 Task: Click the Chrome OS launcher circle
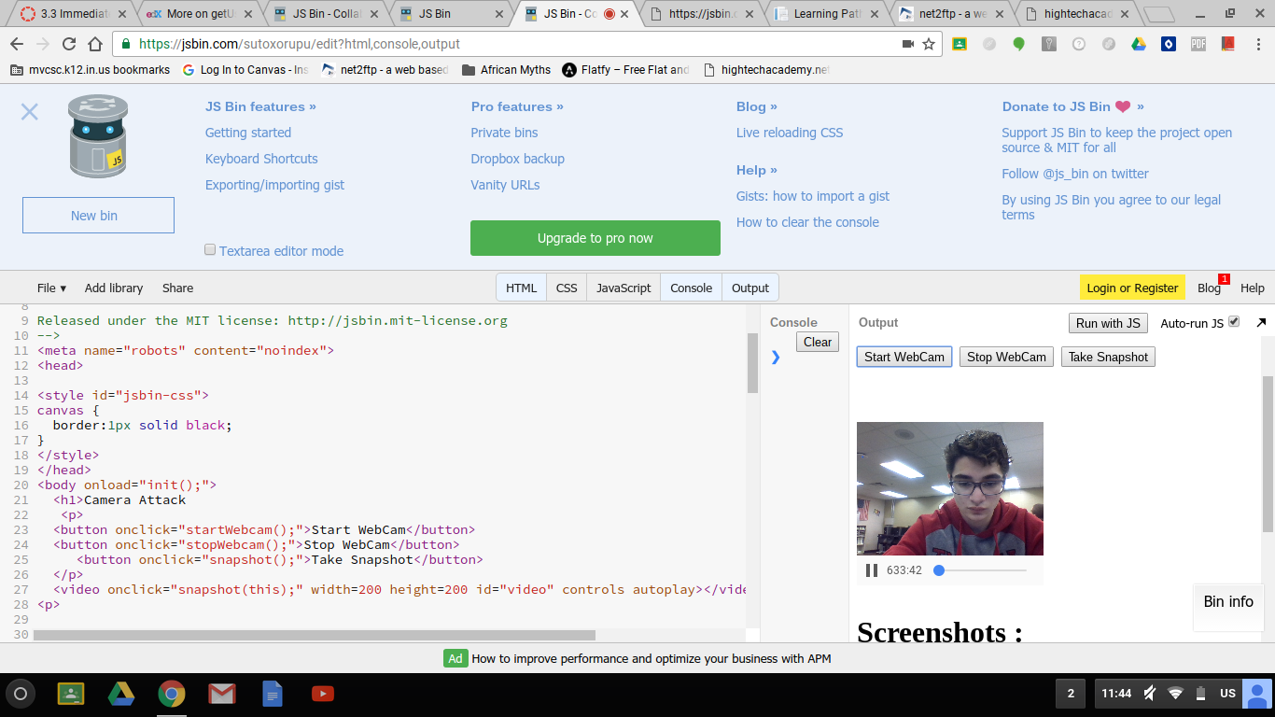[x=21, y=694]
